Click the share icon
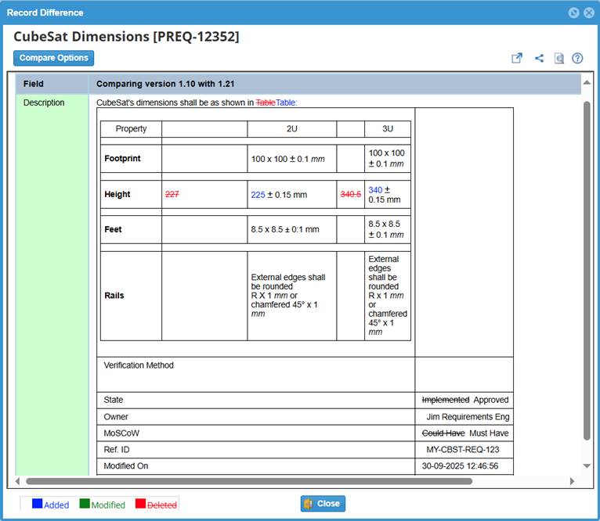Viewport: 600px width, 521px height. point(539,58)
